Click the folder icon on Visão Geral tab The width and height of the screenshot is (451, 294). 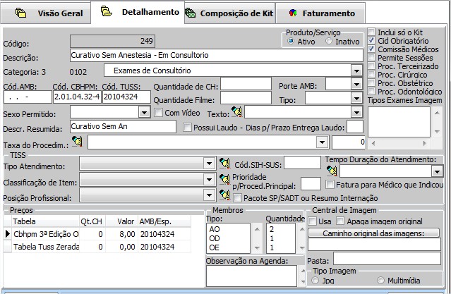click(x=21, y=13)
